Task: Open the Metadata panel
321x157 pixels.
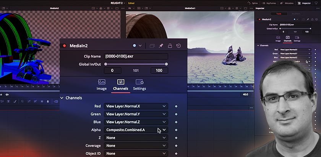Action: point(287,3)
